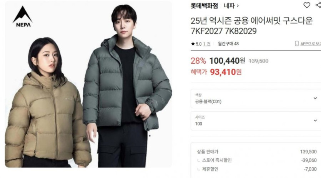Screen dimensions: 321x178
Task: Expand color options via chevron arrow
Action: coord(315,98)
